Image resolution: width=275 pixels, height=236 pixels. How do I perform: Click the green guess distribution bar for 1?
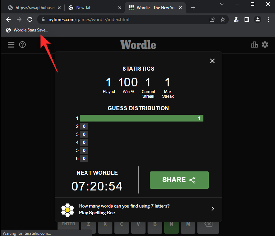pos(141,118)
